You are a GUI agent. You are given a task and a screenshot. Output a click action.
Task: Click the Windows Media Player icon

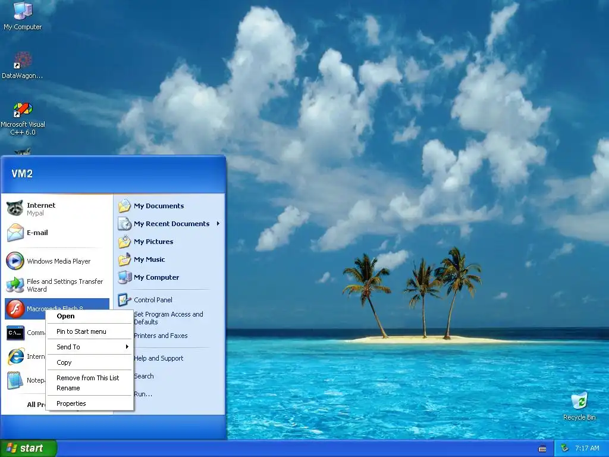coord(15,261)
